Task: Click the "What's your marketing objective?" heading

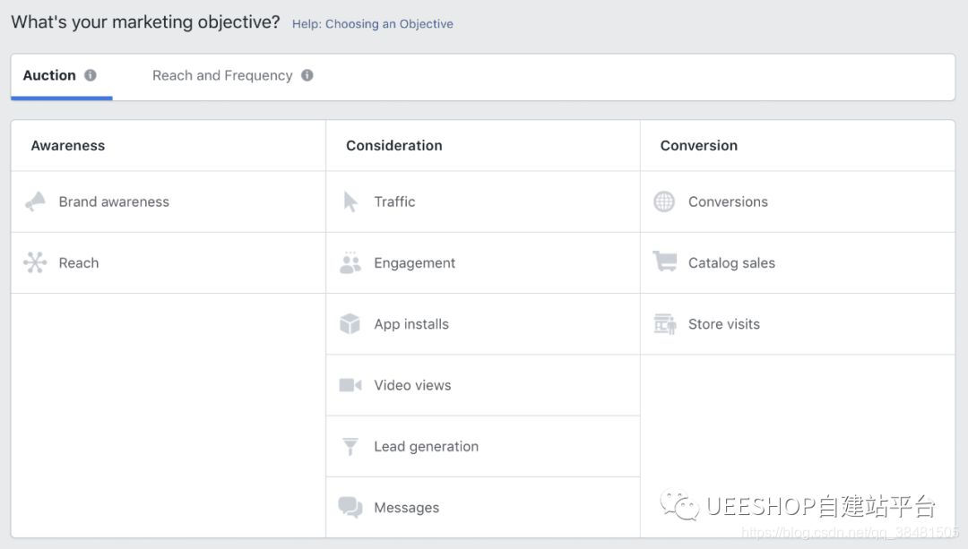Action: pyautogui.click(x=146, y=22)
